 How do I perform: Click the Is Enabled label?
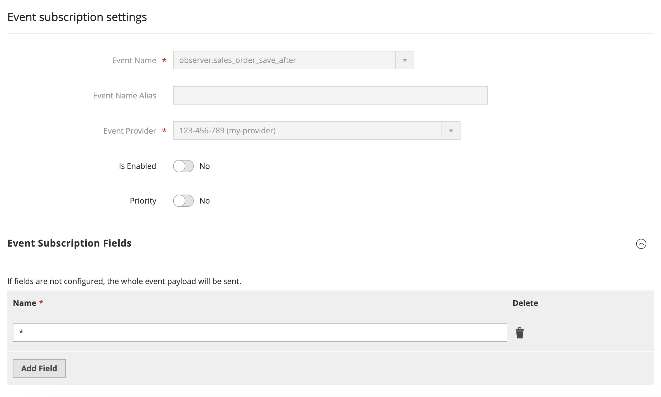pos(137,166)
